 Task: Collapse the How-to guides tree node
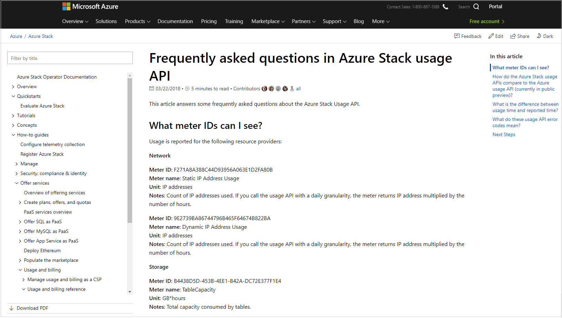tap(13, 135)
